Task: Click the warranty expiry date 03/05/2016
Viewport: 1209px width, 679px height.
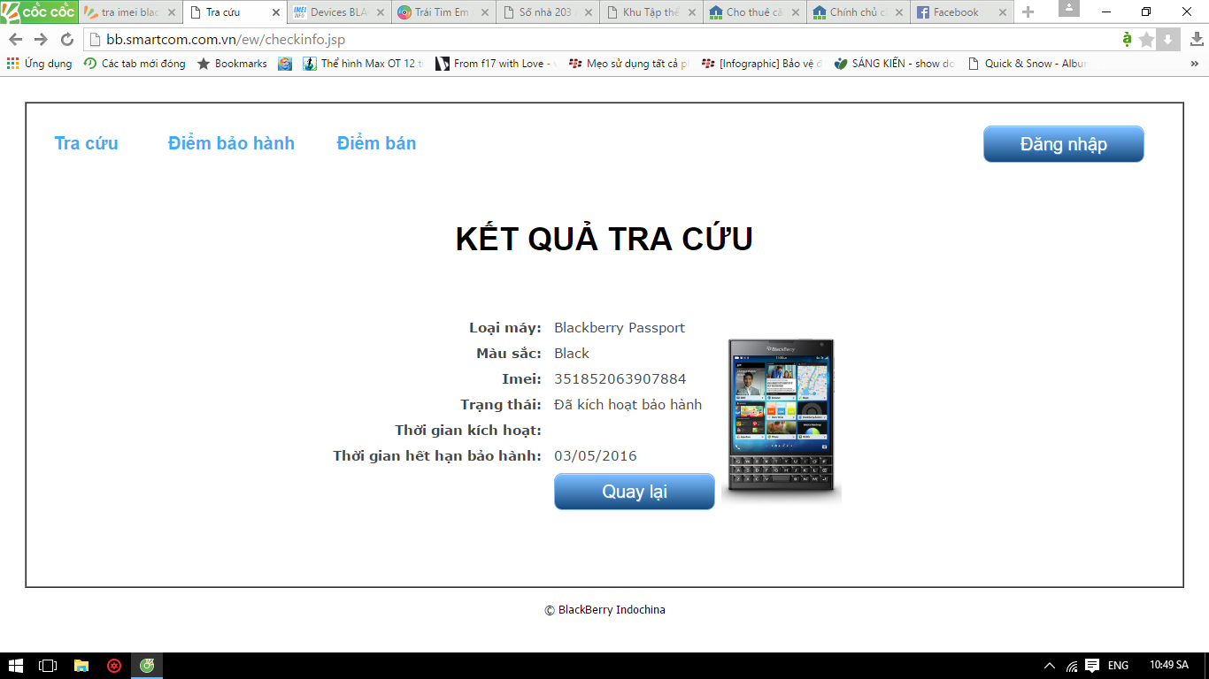Action: point(595,456)
